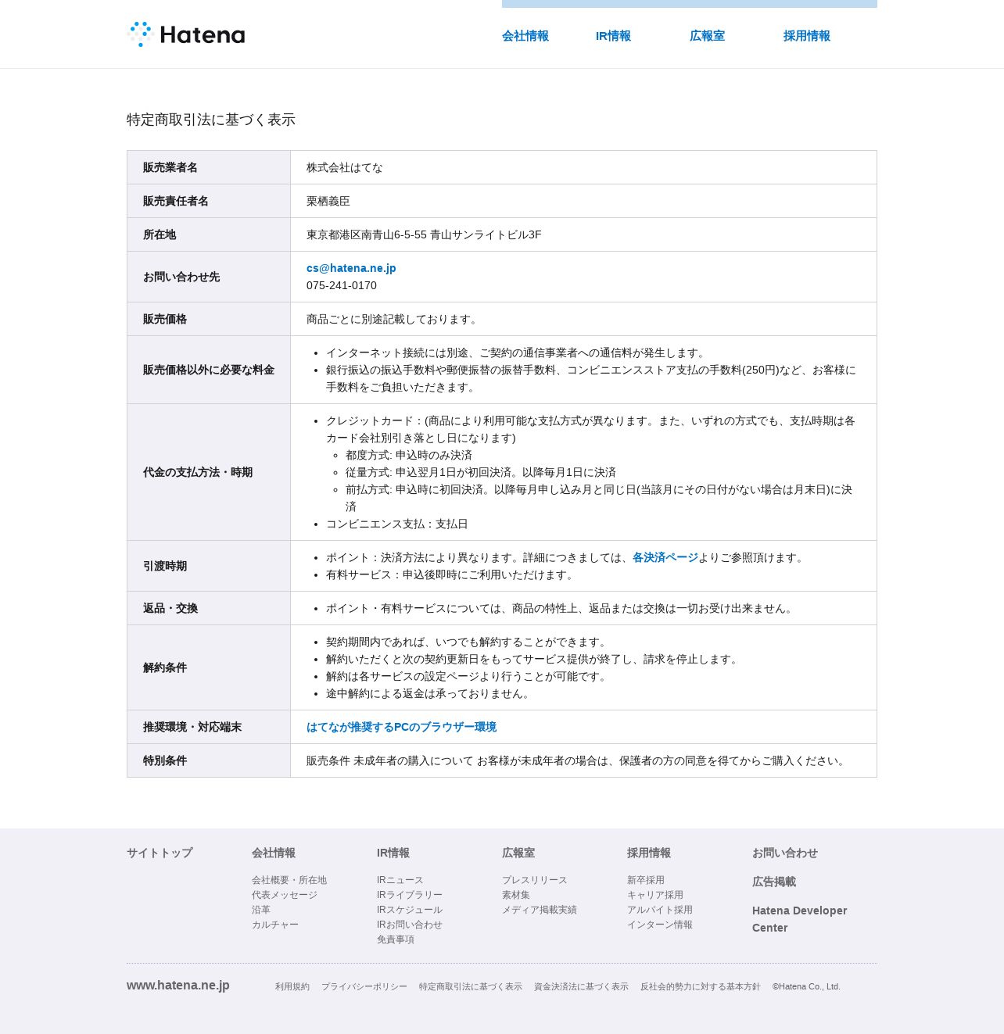Click the 途中解約による返金は承っておりません bullet
The height and width of the screenshot is (1034, 1004).
[x=430, y=693]
